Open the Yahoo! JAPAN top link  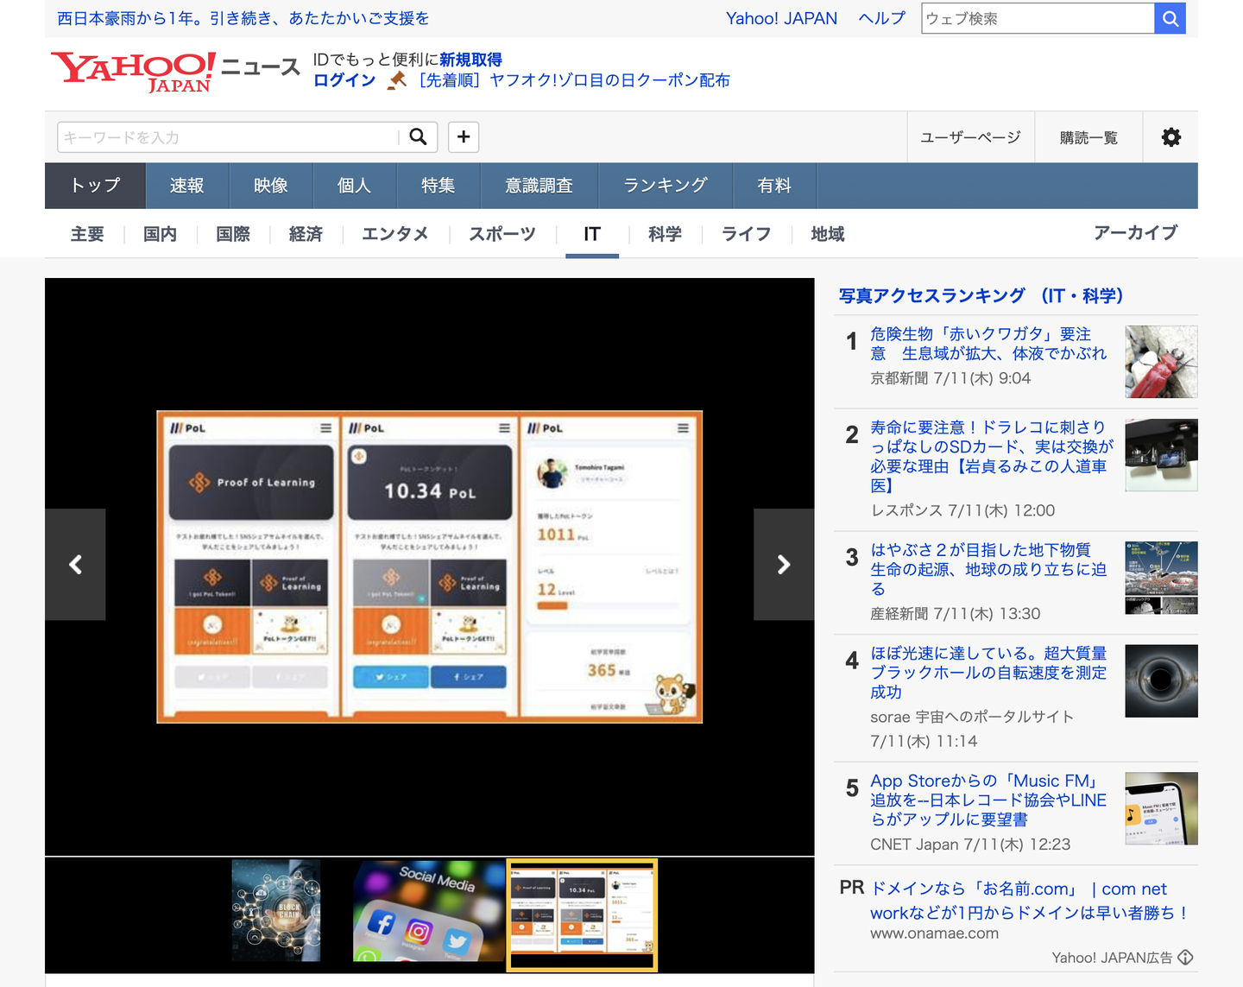(781, 18)
